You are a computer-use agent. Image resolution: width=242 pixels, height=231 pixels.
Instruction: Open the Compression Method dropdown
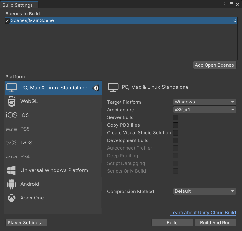205,191
